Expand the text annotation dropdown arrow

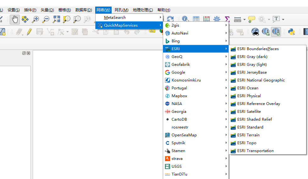coord(283,19)
